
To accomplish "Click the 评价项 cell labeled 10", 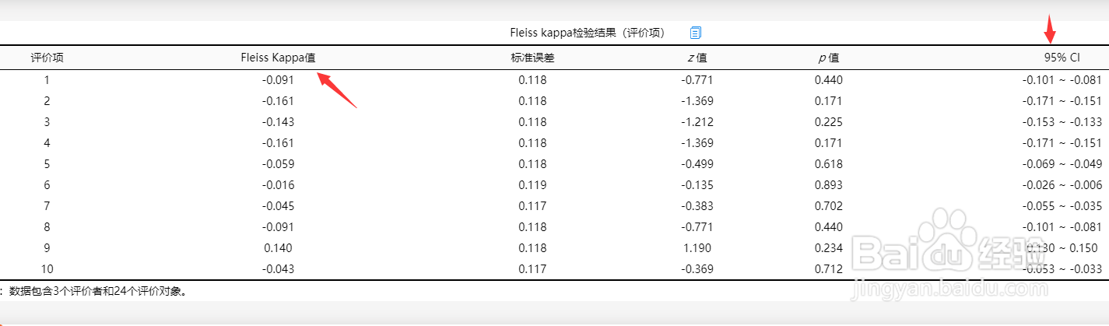I will tap(47, 268).
